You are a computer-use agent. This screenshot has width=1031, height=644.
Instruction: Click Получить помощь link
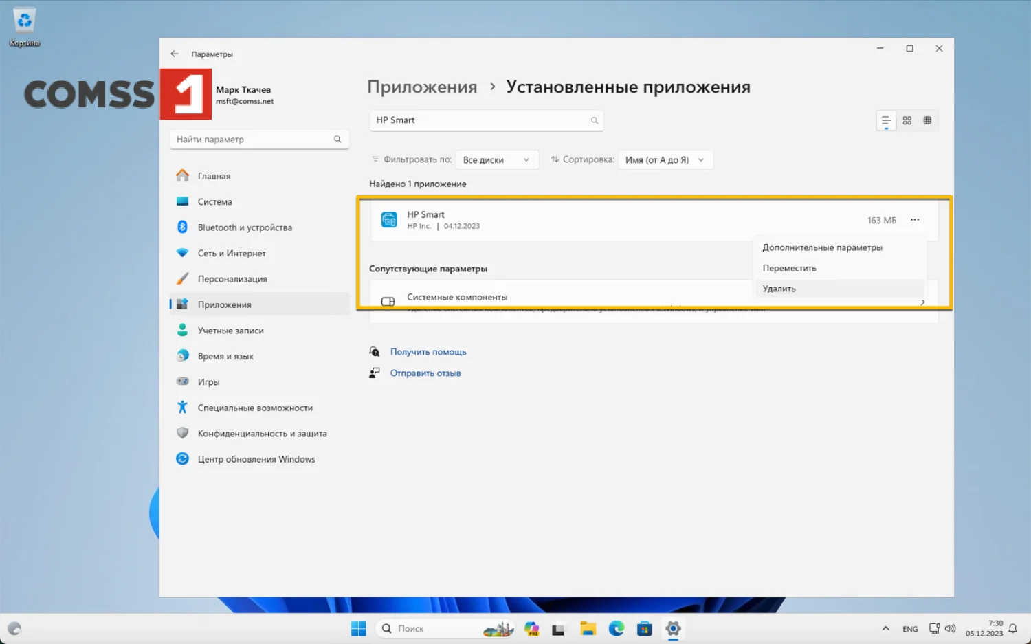tap(428, 352)
